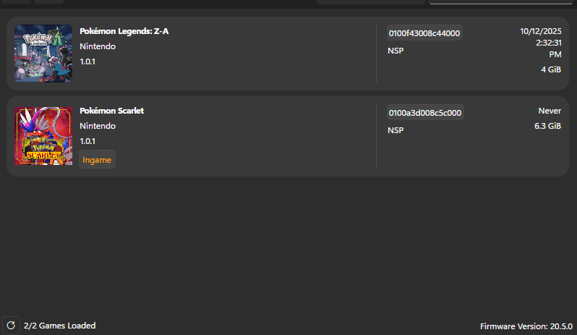Click the 4 GiB file size
The image size is (577, 335).
click(x=551, y=69)
